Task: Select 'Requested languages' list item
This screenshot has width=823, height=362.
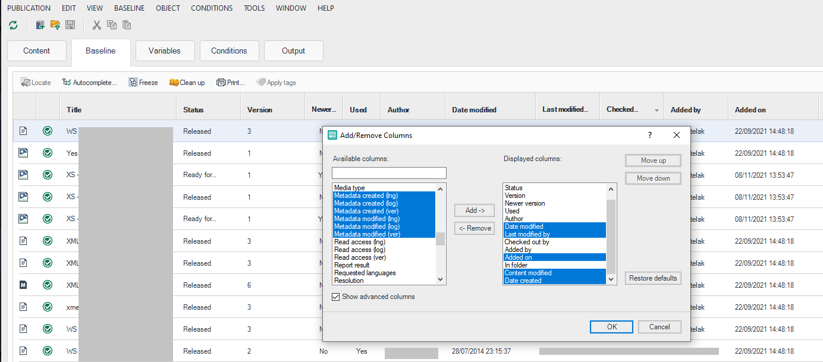Action: (384, 273)
